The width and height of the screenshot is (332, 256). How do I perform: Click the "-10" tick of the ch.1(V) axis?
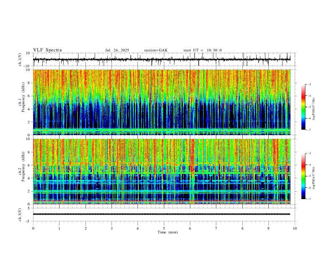click(27, 66)
